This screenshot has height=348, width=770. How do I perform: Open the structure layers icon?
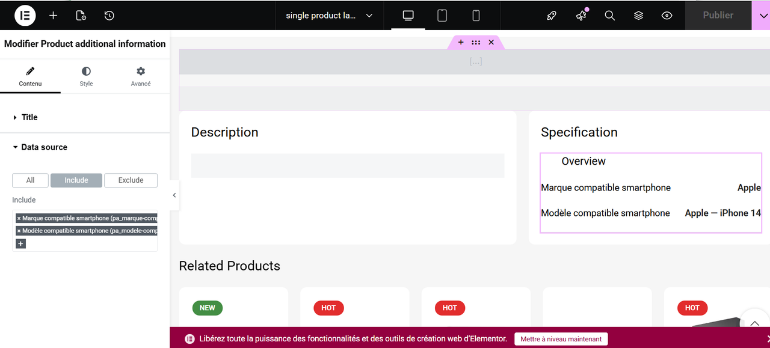coord(638,16)
